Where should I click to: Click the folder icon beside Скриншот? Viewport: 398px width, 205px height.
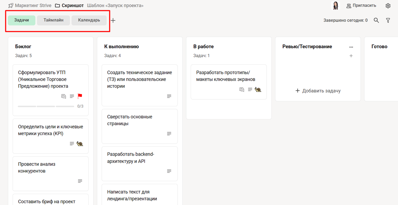pyautogui.click(x=57, y=5)
